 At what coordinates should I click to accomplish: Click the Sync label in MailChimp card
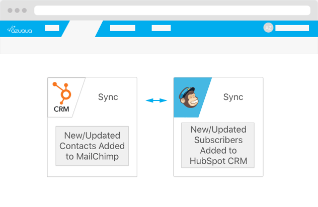233,97
